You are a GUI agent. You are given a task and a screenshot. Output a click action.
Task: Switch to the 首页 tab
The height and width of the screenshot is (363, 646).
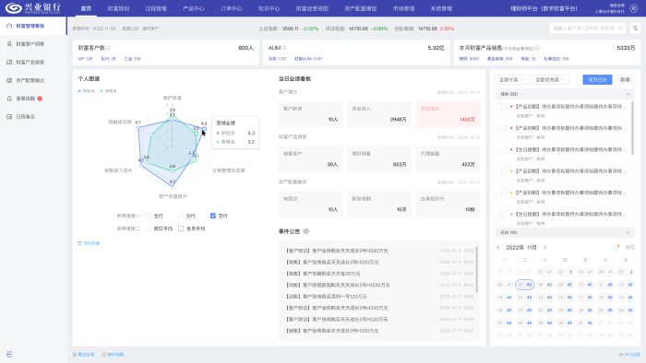pyautogui.click(x=86, y=8)
